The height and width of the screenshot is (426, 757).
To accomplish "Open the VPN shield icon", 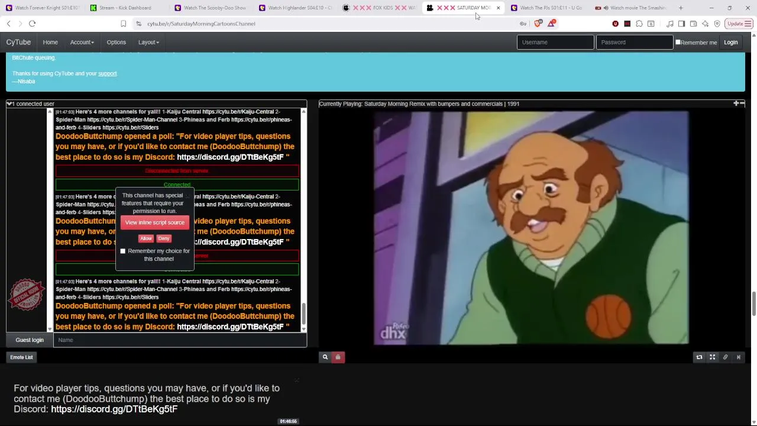I will [x=717, y=24].
